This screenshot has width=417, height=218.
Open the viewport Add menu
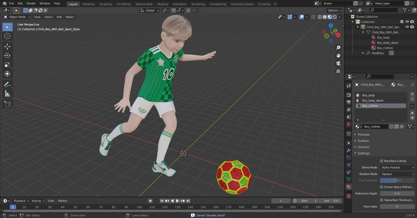coord(59,17)
